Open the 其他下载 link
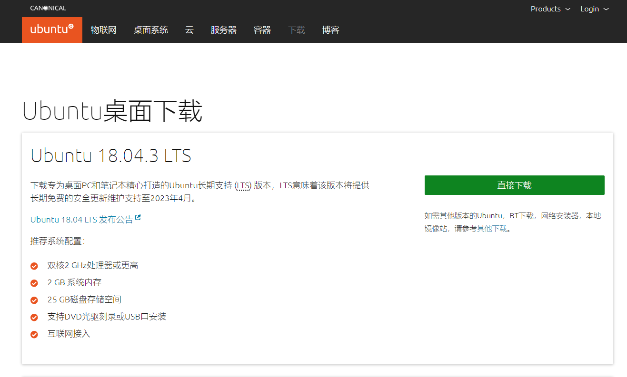 (x=492, y=229)
